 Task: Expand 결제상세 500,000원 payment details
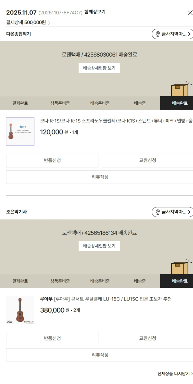[28, 22]
